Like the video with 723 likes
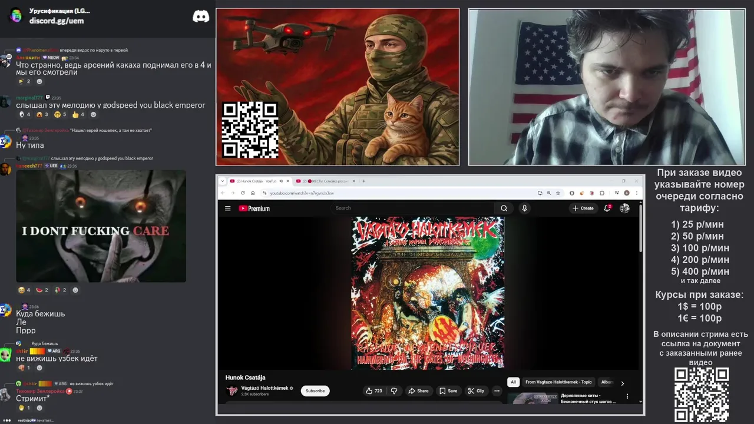Viewport: 754px width, 424px height. pyautogui.click(x=374, y=390)
